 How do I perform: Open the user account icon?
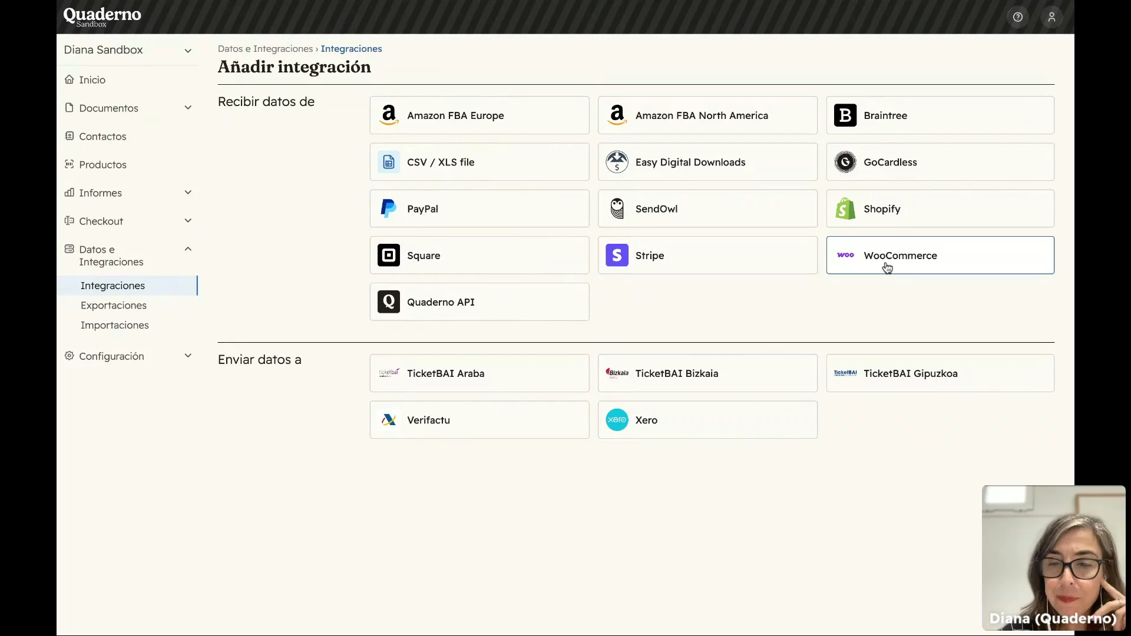click(x=1051, y=17)
